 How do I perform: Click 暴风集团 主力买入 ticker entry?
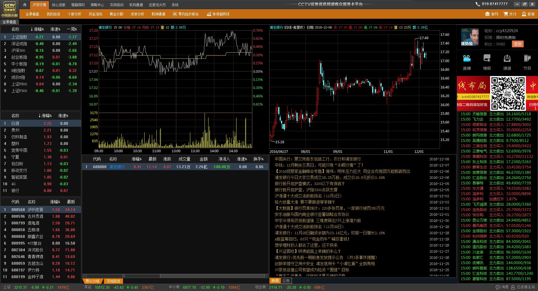click(496, 226)
